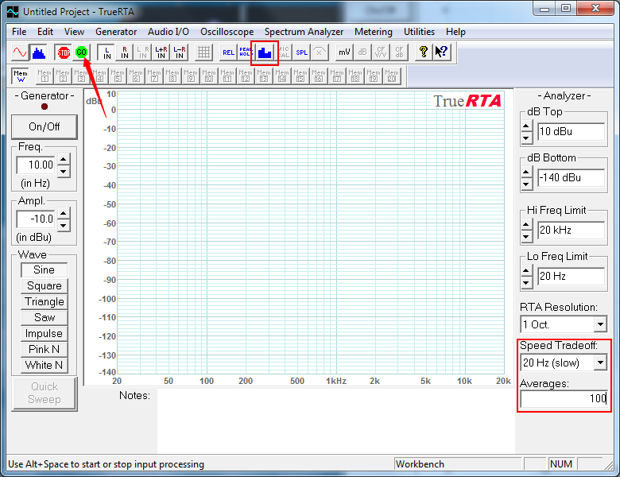Click the SPL toolbar icon
Screen dimensions: 620x477
[x=301, y=52]
